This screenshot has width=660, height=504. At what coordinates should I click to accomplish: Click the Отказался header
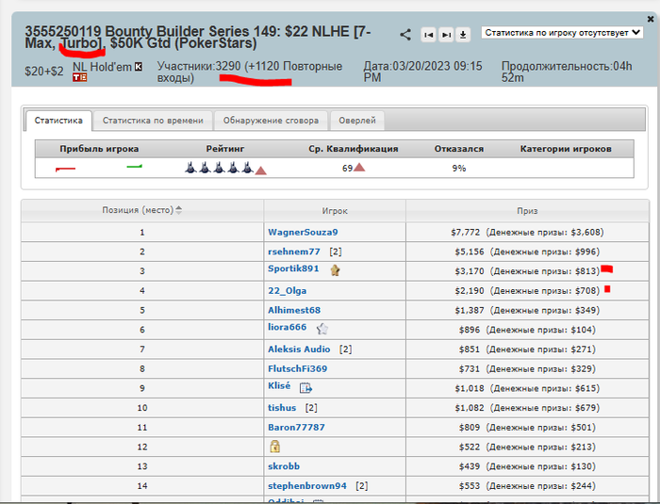tap(459, 149)
